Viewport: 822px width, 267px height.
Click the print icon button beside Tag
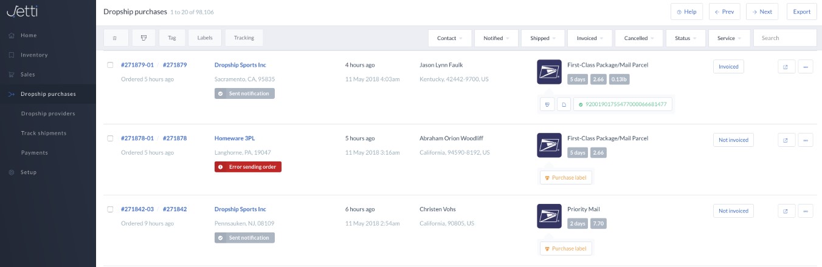(x=143, y=38)
